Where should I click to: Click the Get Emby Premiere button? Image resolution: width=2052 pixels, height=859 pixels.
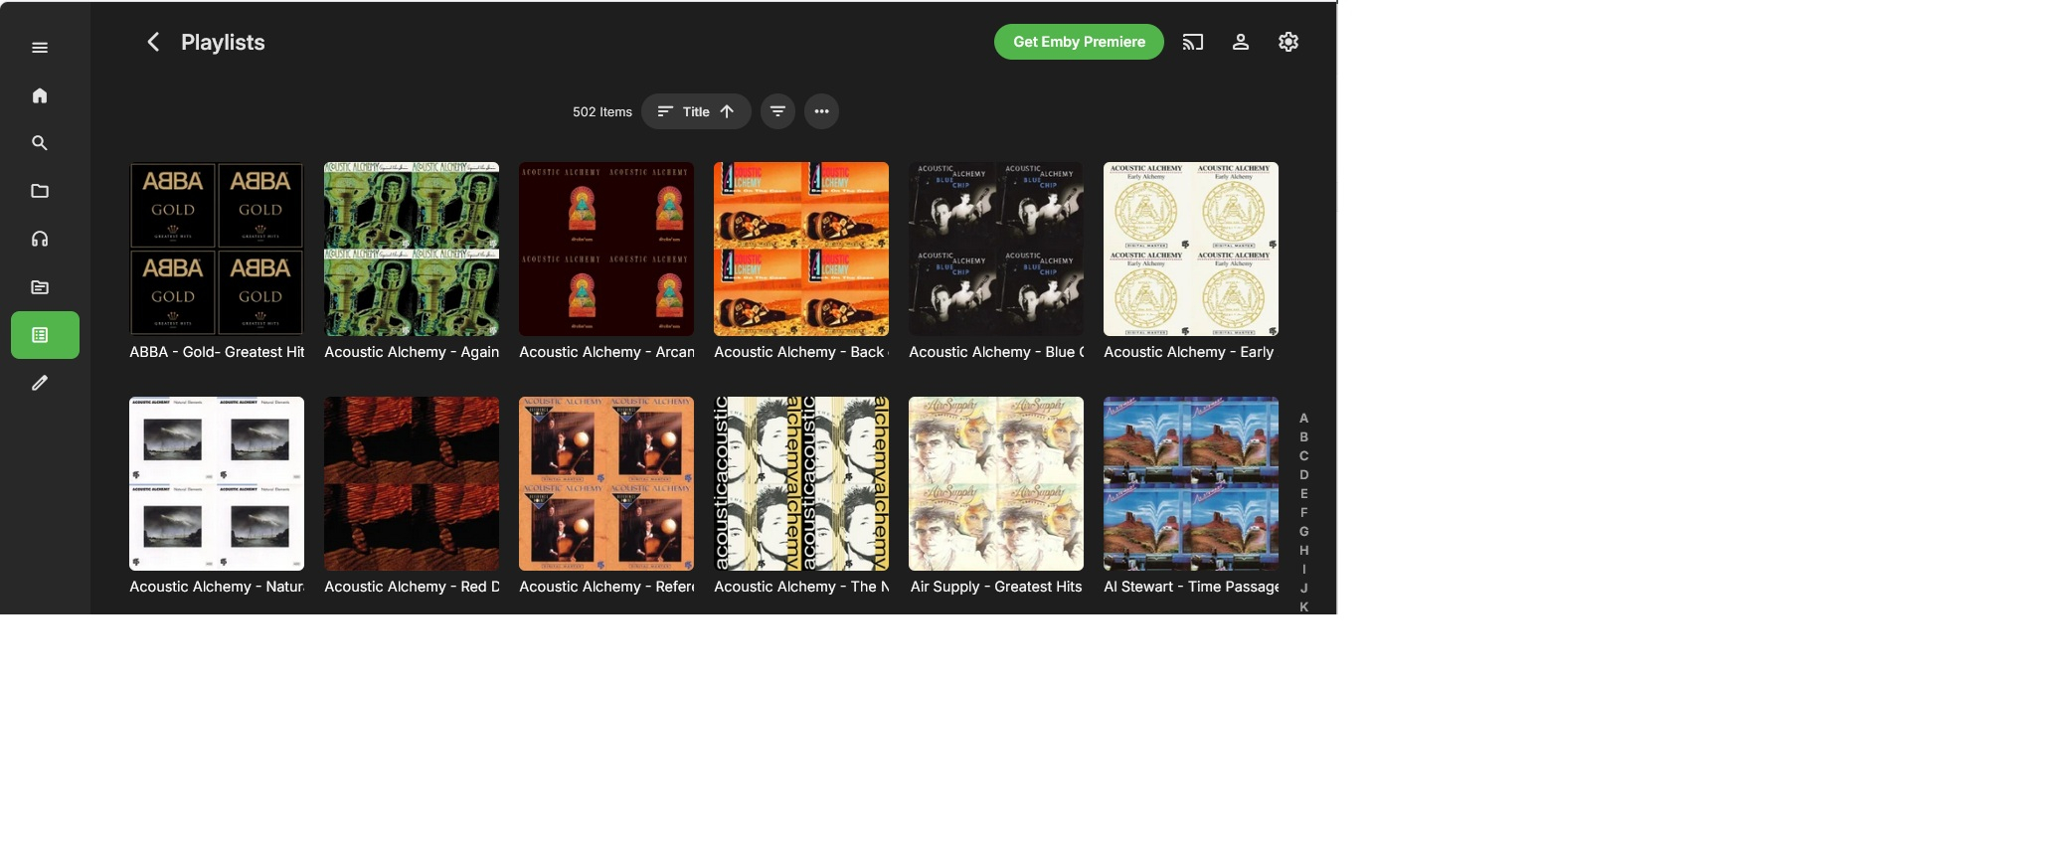[1079, 42]
